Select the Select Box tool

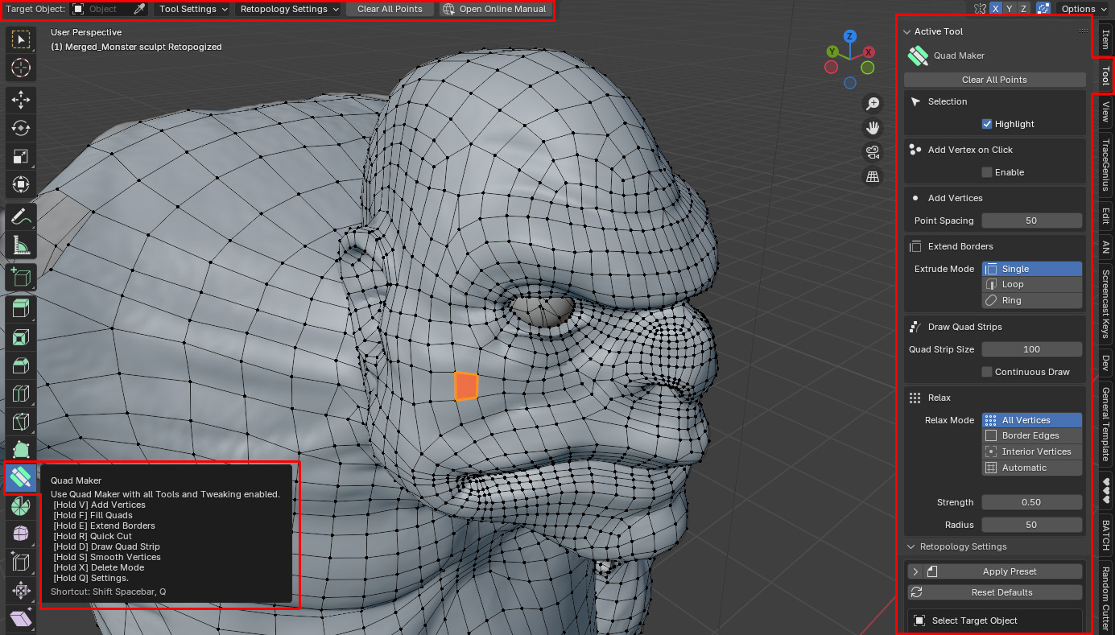tap(21, 39)
